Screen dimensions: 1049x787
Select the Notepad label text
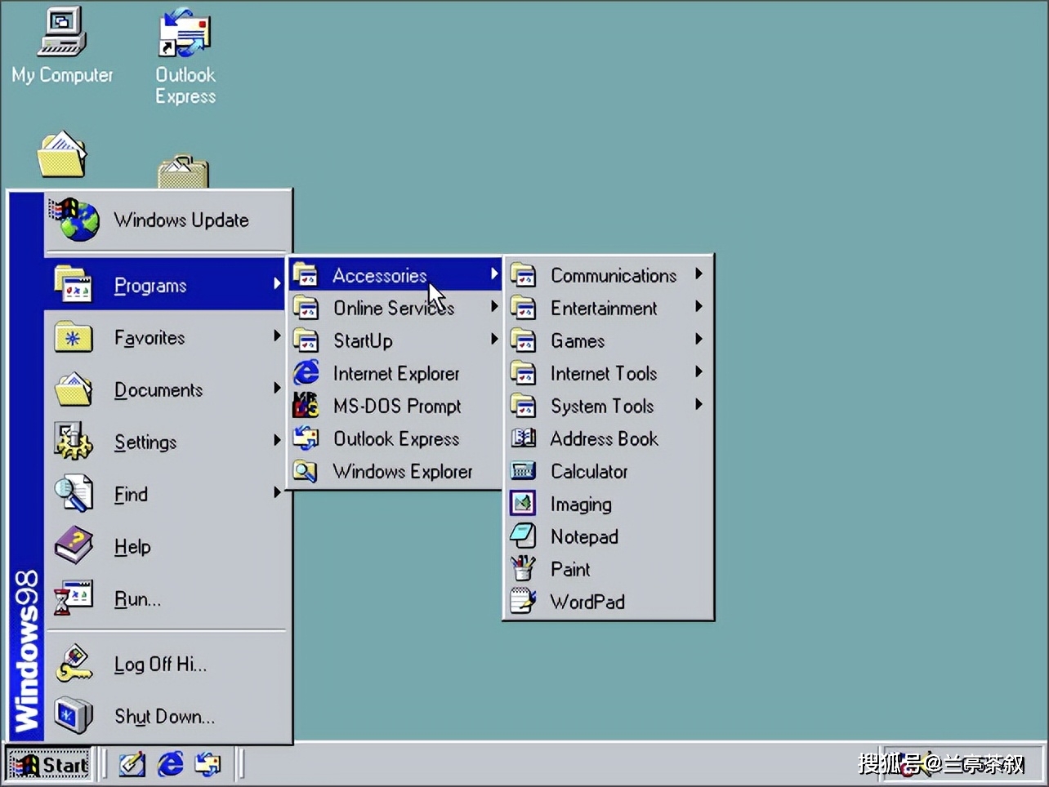(x=584, y=536)
